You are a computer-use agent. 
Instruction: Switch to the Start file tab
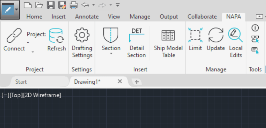[x=21, y=82]
